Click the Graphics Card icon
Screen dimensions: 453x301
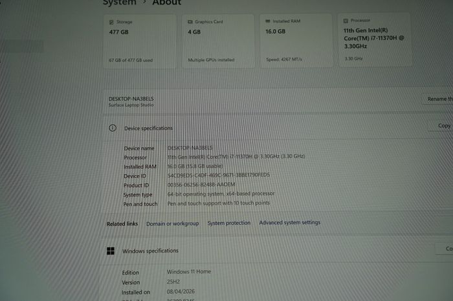190,22
